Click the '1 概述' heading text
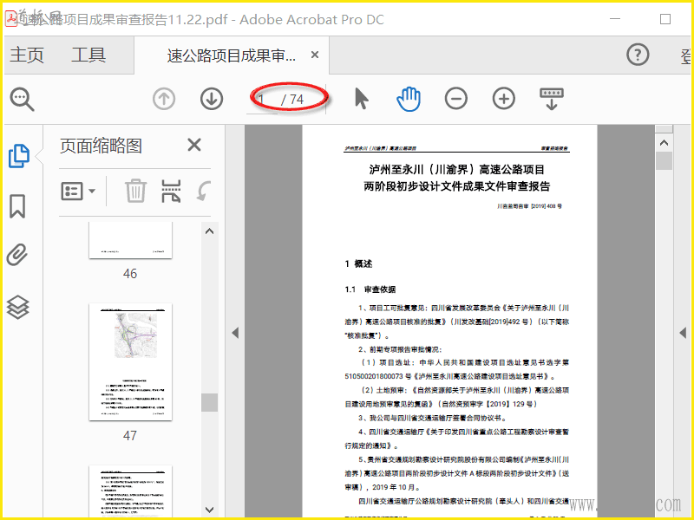This screenshot has height=520, width=694. click(358, 264)
